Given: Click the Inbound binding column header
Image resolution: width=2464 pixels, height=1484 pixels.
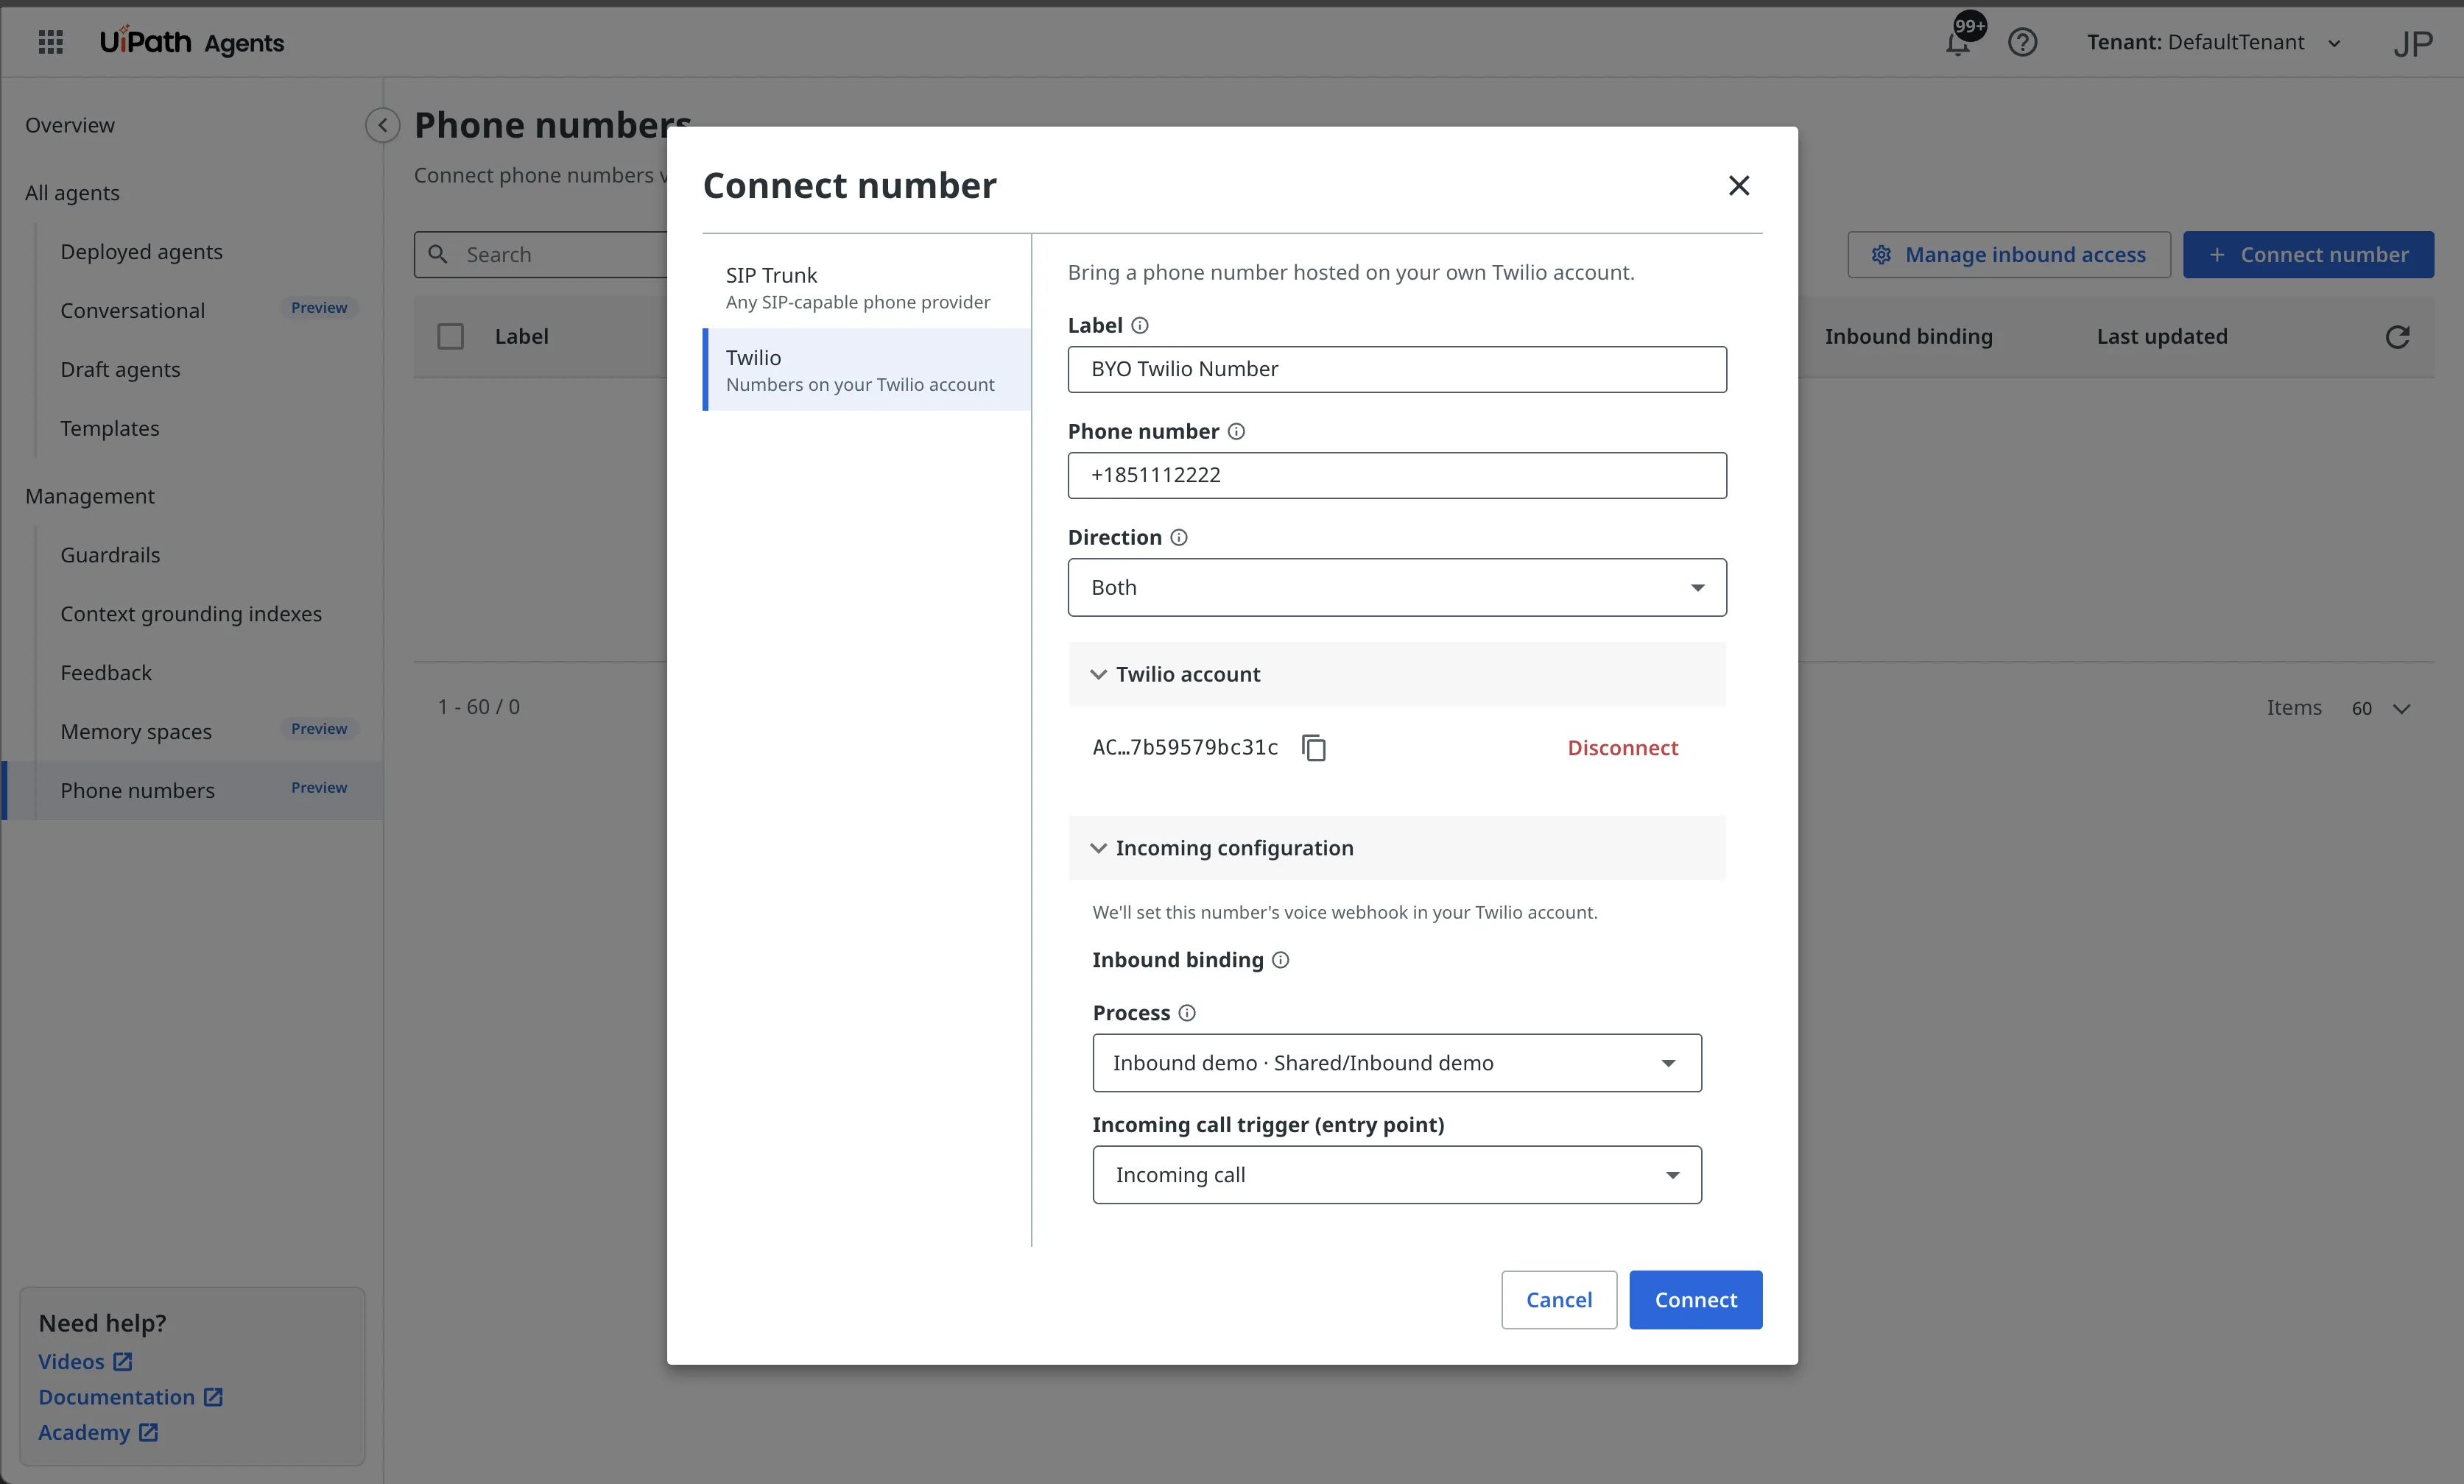Looking at the screenshot, I should (x=1908, y=337).
